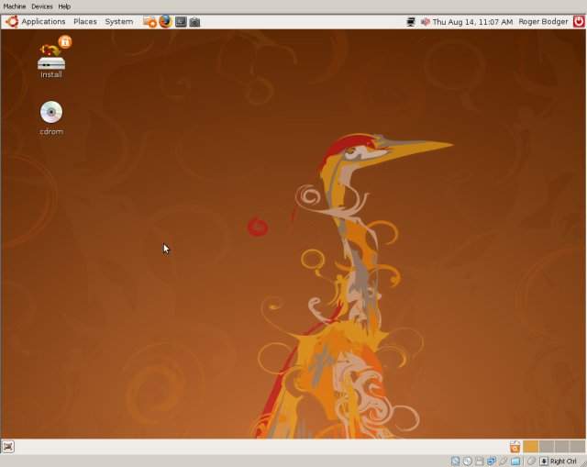The width and height of the screenshot is (587, 467).
Task: Click the Roger Bodger user name
Action: [x=542, y=21]
